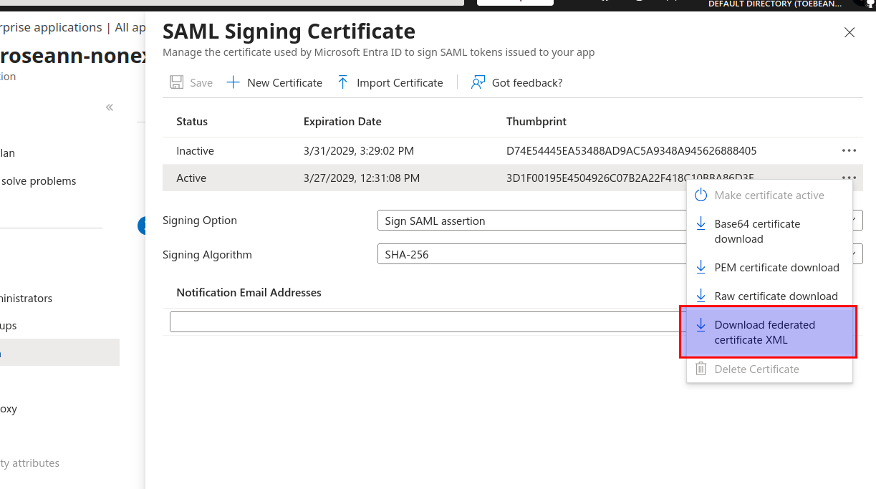Click the Base64 certificate download arrow icon
Image resolution: width=876 pixels, height=489 pixels.
pyautogui.click(x=700, y=223)
